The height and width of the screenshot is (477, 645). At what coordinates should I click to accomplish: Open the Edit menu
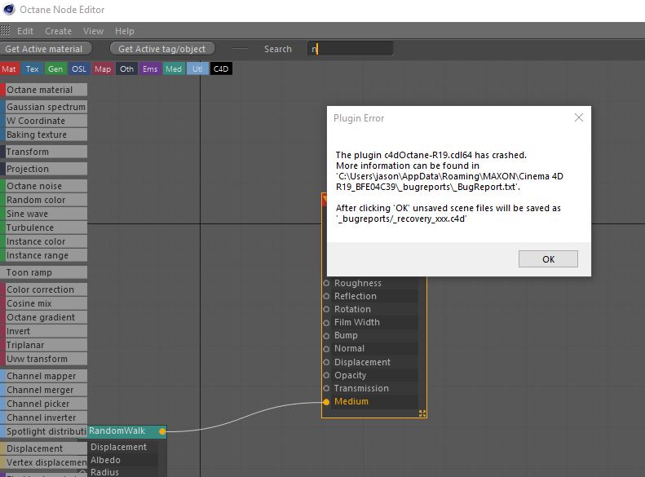point(25,31)
